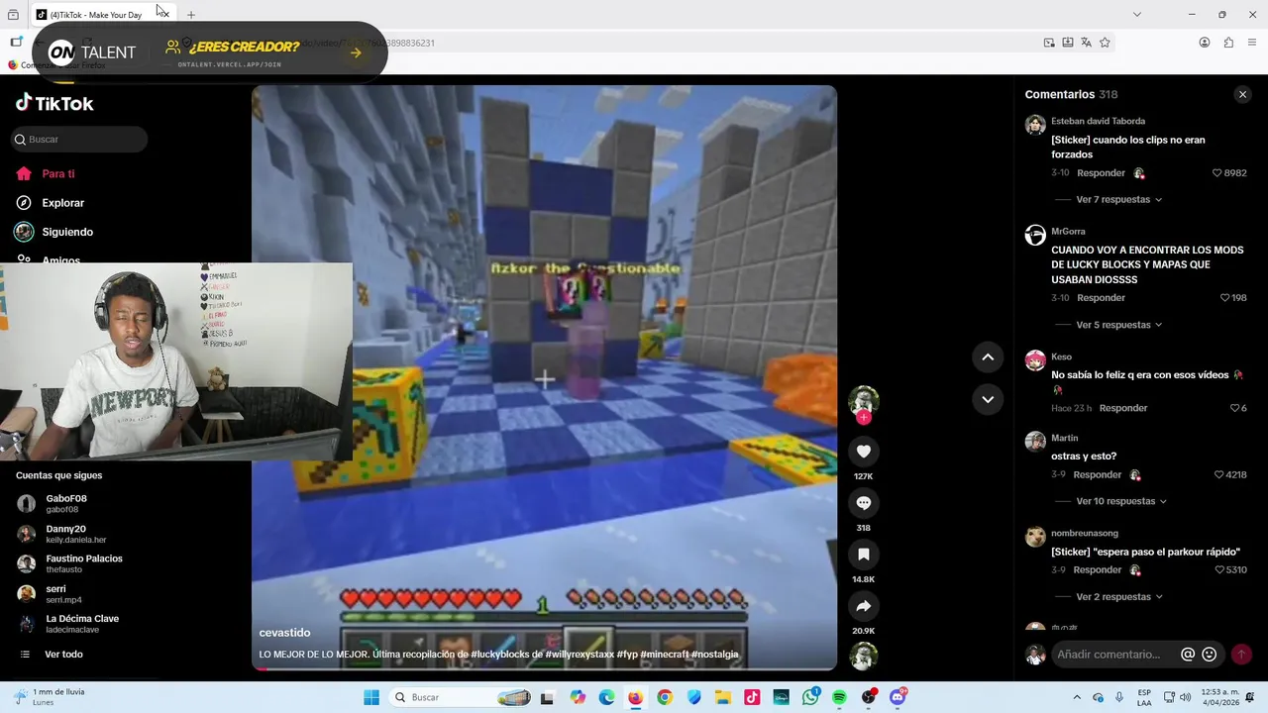
Task: Like Martin's comment
Action: point(1218,475)
